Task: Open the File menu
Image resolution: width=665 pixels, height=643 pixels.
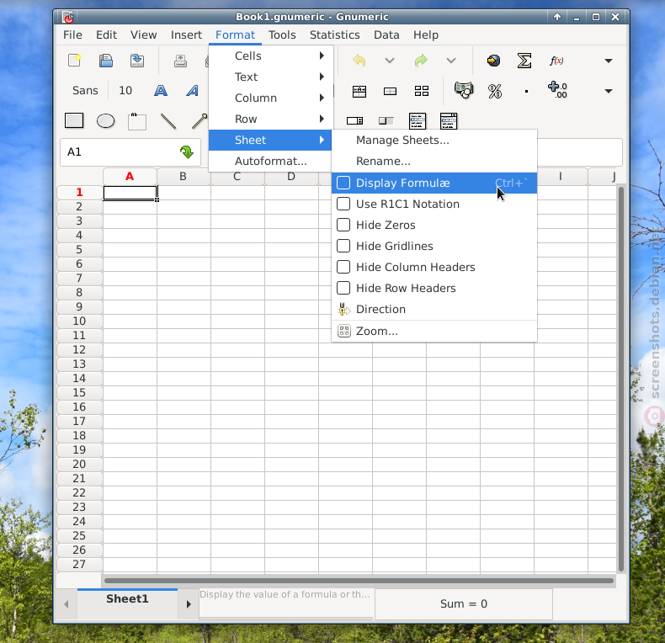Action: tap(72, 35)
